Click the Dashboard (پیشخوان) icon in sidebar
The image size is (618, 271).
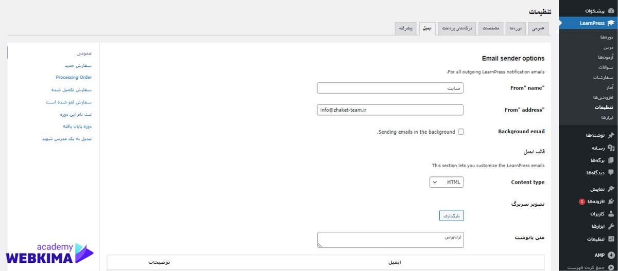coord(610,11)
